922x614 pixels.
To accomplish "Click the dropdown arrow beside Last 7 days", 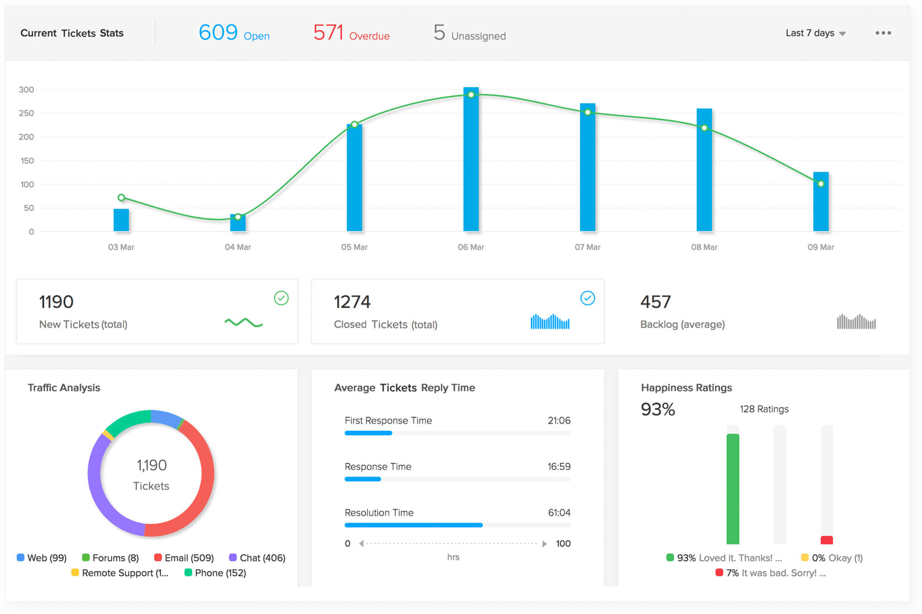I will point(843,34).
